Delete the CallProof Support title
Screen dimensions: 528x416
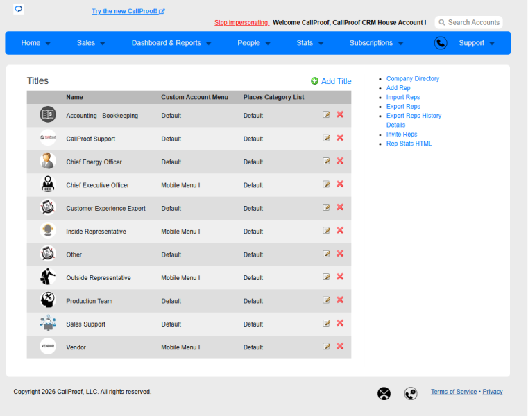point(340,138)
